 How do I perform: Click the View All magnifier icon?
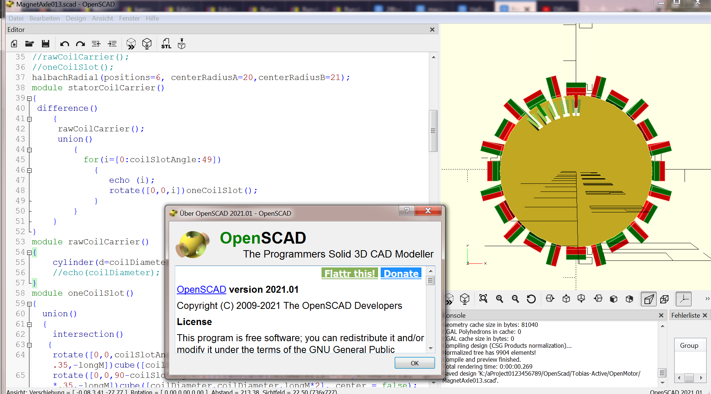click(x=483, y=299)
